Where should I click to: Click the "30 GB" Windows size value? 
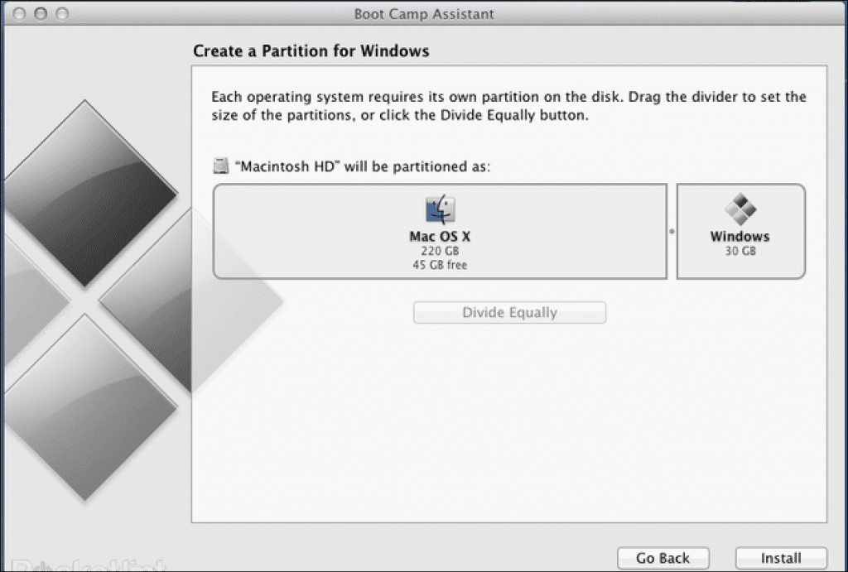click(740, 251)
